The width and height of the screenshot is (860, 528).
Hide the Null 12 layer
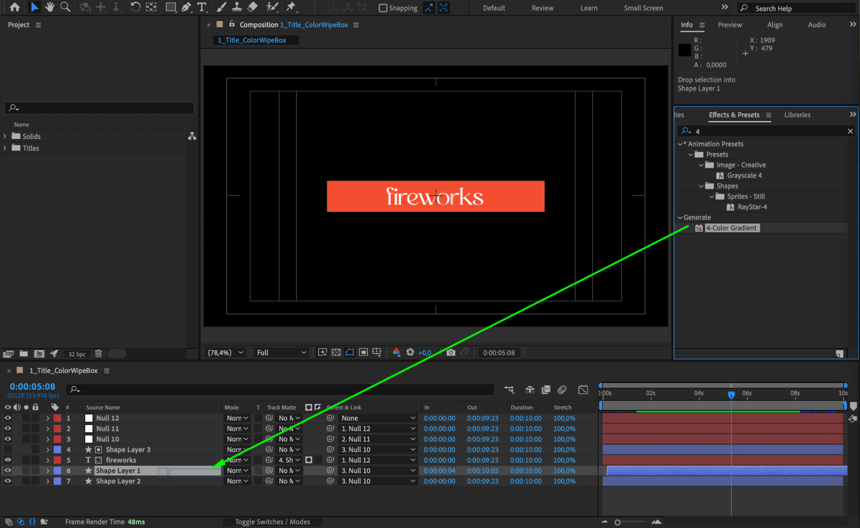tap(8, 418)
